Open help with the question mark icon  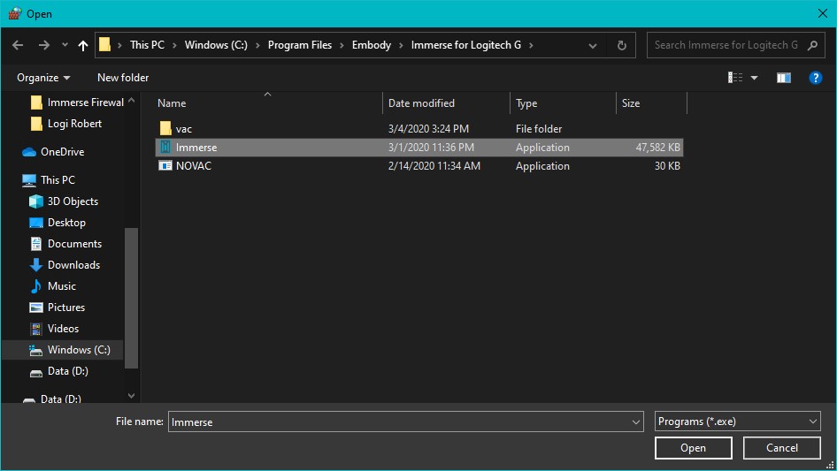click(815, 78)
